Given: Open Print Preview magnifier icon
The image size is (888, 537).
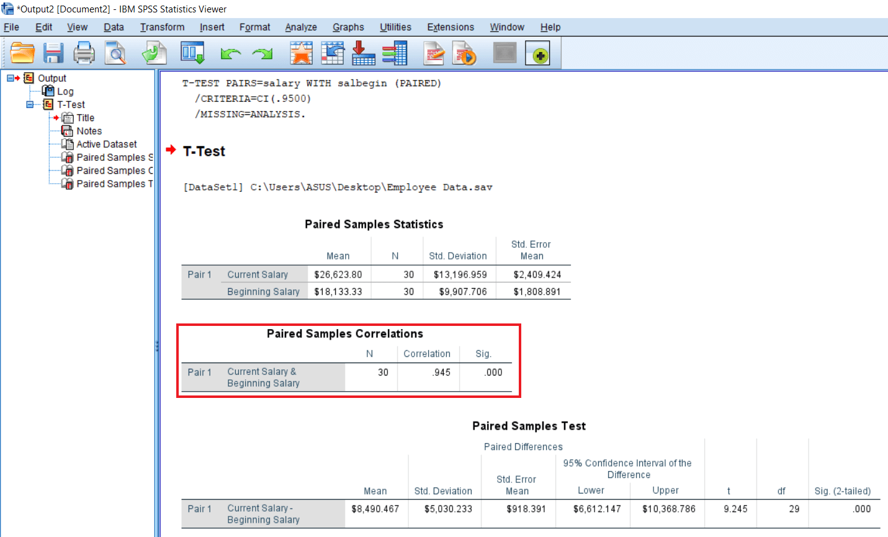Looking at the screenshot, I should tap(115, 53).
